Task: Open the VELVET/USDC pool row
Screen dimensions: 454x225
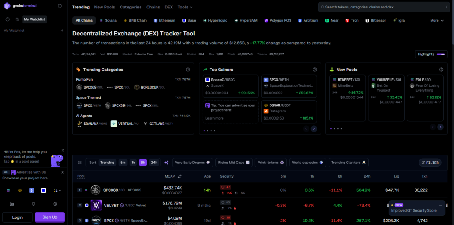Action: (x=261, y=206)
